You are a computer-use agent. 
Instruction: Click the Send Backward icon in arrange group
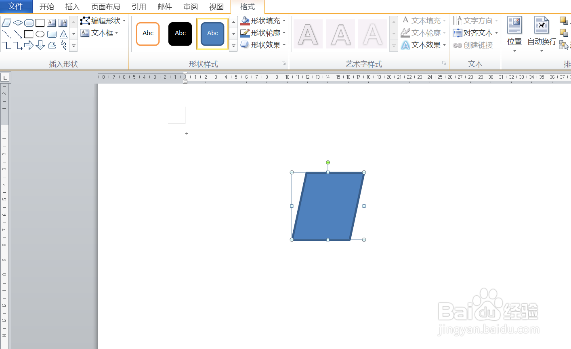click(x=564, y=32)
